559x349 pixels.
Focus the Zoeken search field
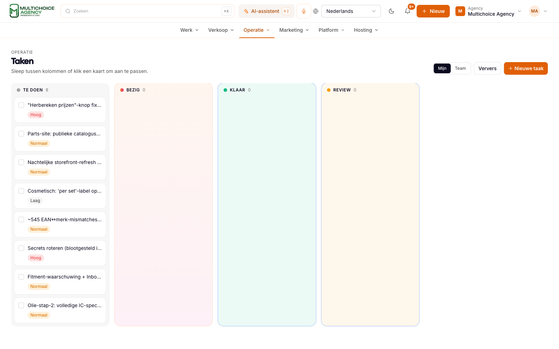coord(147,11)
